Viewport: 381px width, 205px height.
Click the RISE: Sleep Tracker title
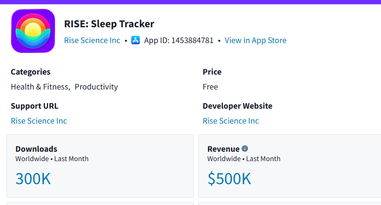(109, 24)
